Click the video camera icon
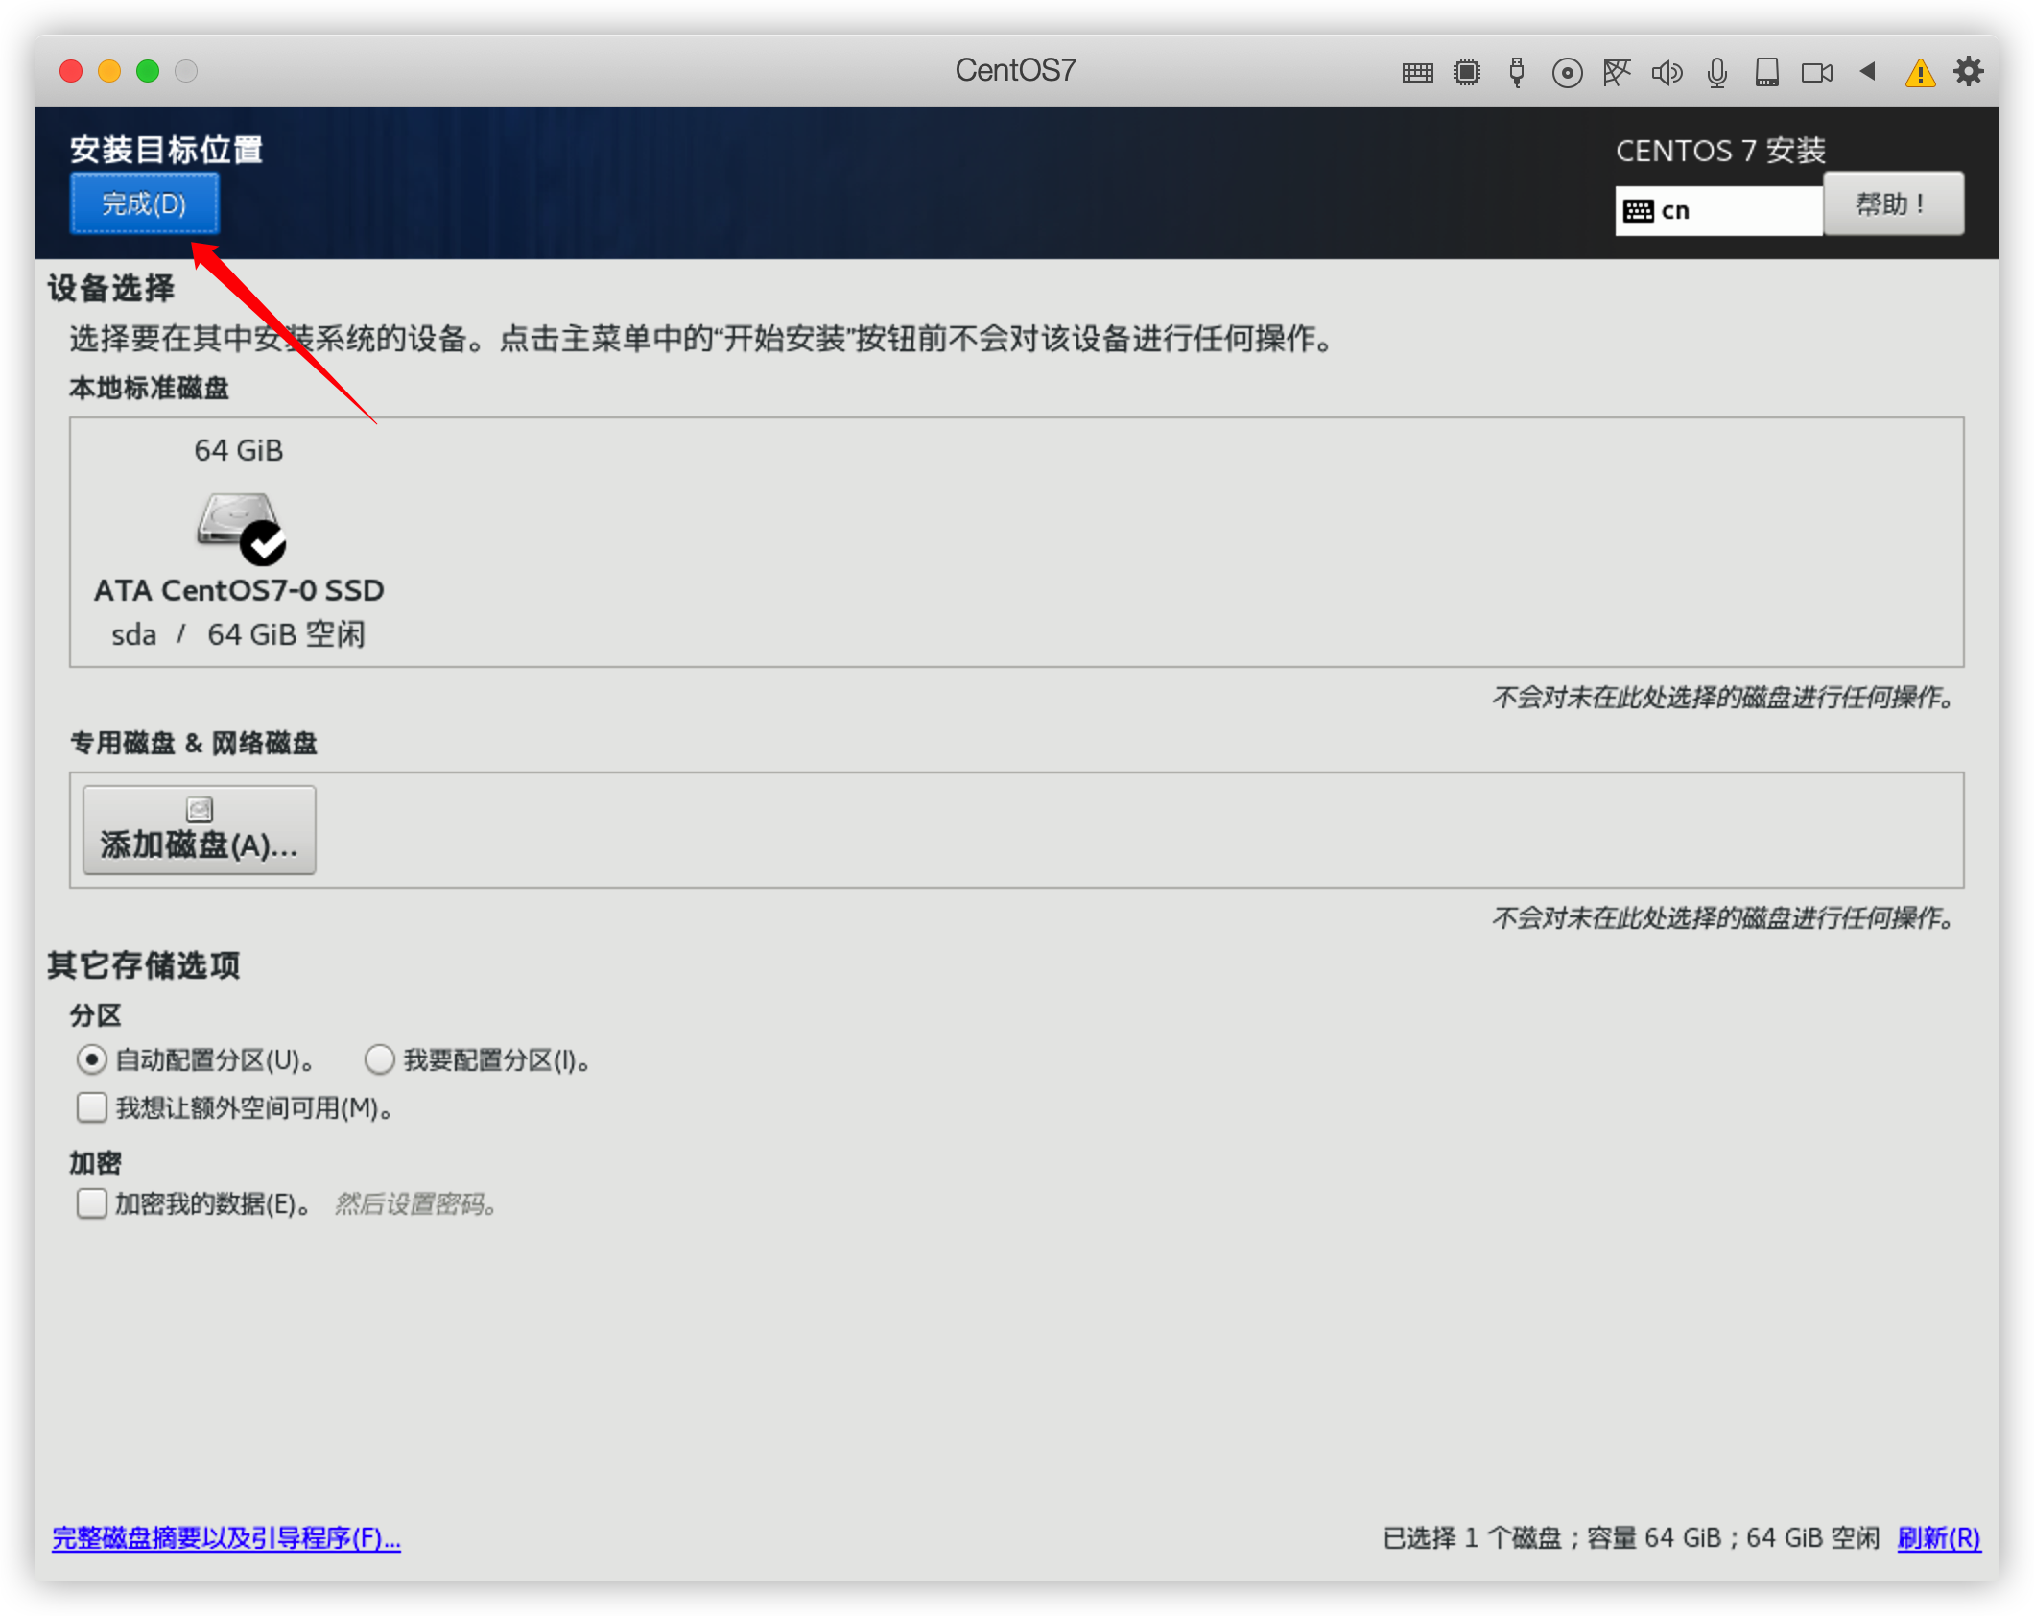 [x=1817, y=73]
